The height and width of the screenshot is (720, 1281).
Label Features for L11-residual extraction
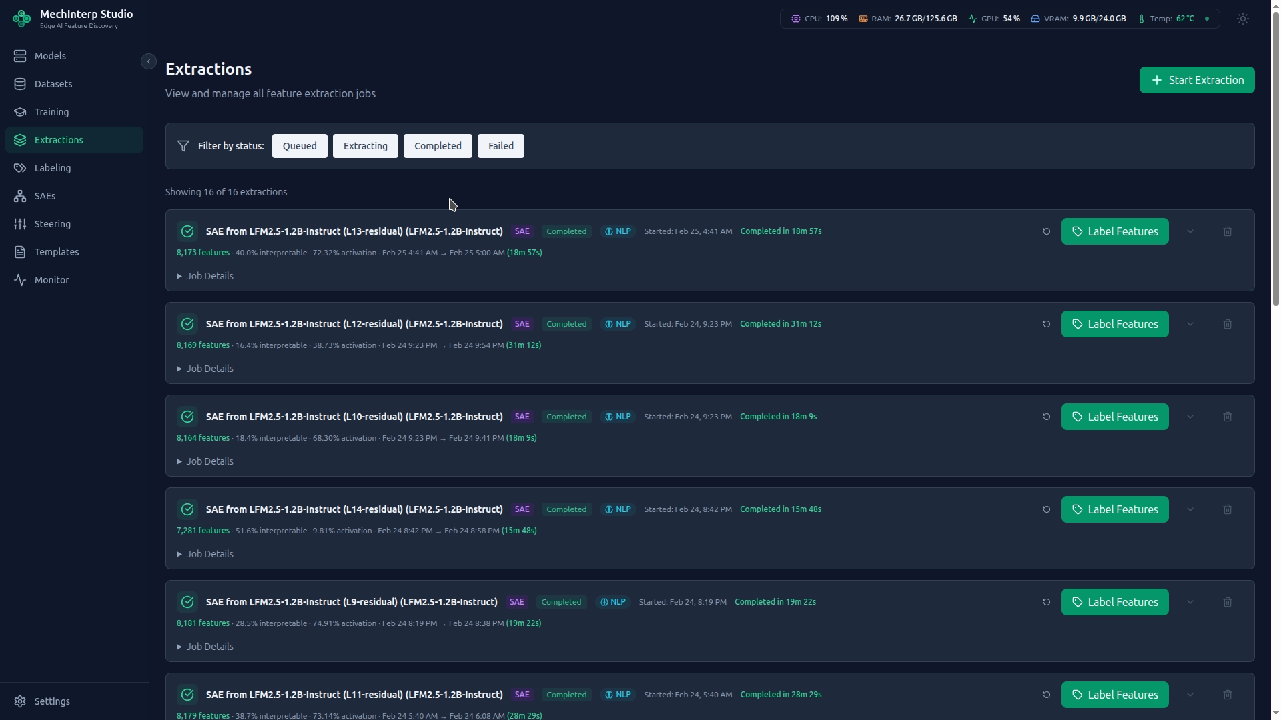[x=1115, y=695]
